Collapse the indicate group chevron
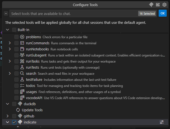The image size is (170, 129). [7, 122]
